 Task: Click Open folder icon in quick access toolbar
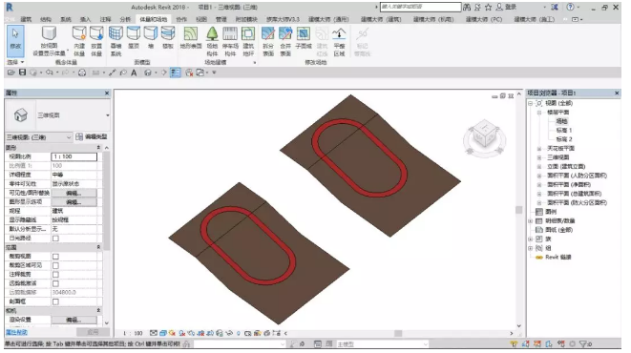point(11,73)
